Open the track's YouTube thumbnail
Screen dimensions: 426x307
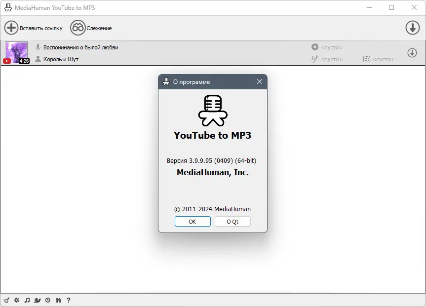(16, 53)
